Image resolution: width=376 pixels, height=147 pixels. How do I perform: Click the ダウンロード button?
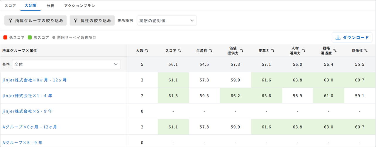[352, 37]
